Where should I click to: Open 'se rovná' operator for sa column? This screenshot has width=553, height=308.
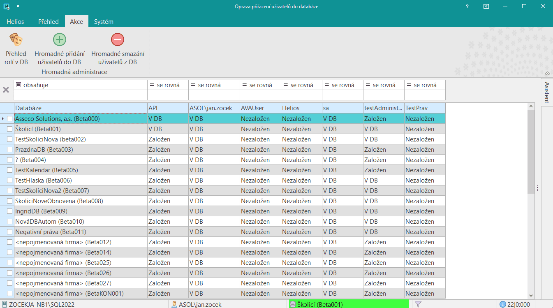(342, 85)
